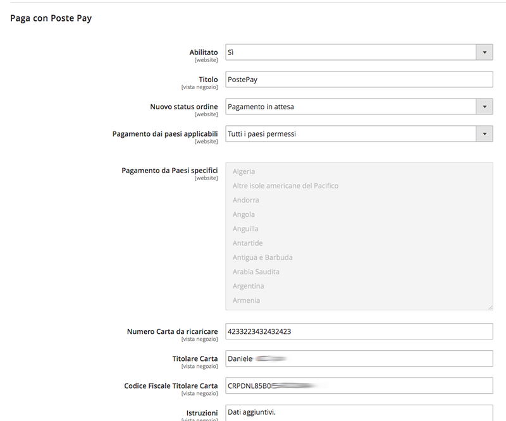This screenshot has height=421, width=506.
Task: Select Altre isole americane del Pacifico
Action: pyautogui.click(x=285, y=186)
